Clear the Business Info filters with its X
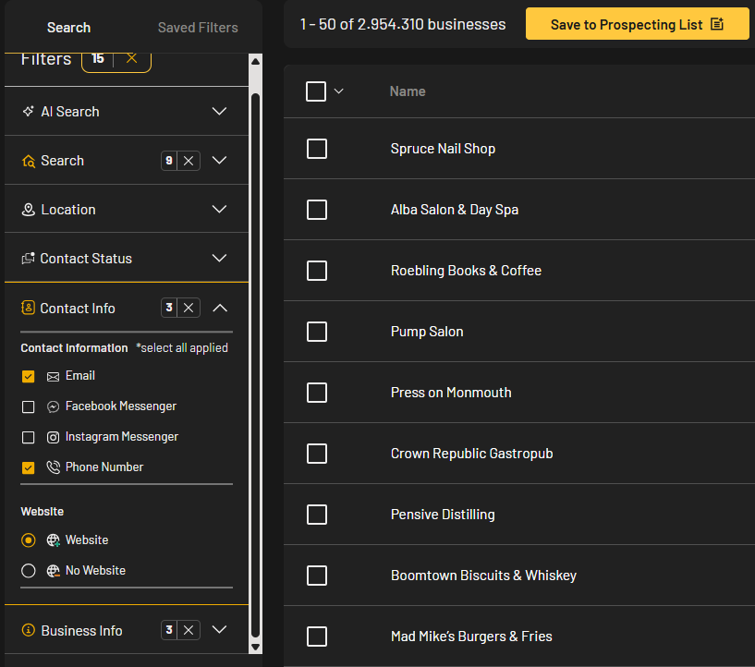 pyautogui.click(x=189, y=630)
